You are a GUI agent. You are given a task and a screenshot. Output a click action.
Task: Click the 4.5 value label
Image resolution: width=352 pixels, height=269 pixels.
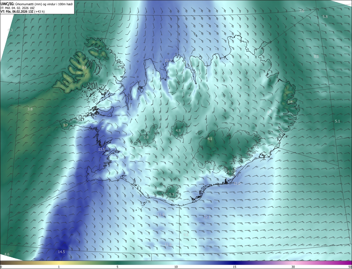point(230,172)
